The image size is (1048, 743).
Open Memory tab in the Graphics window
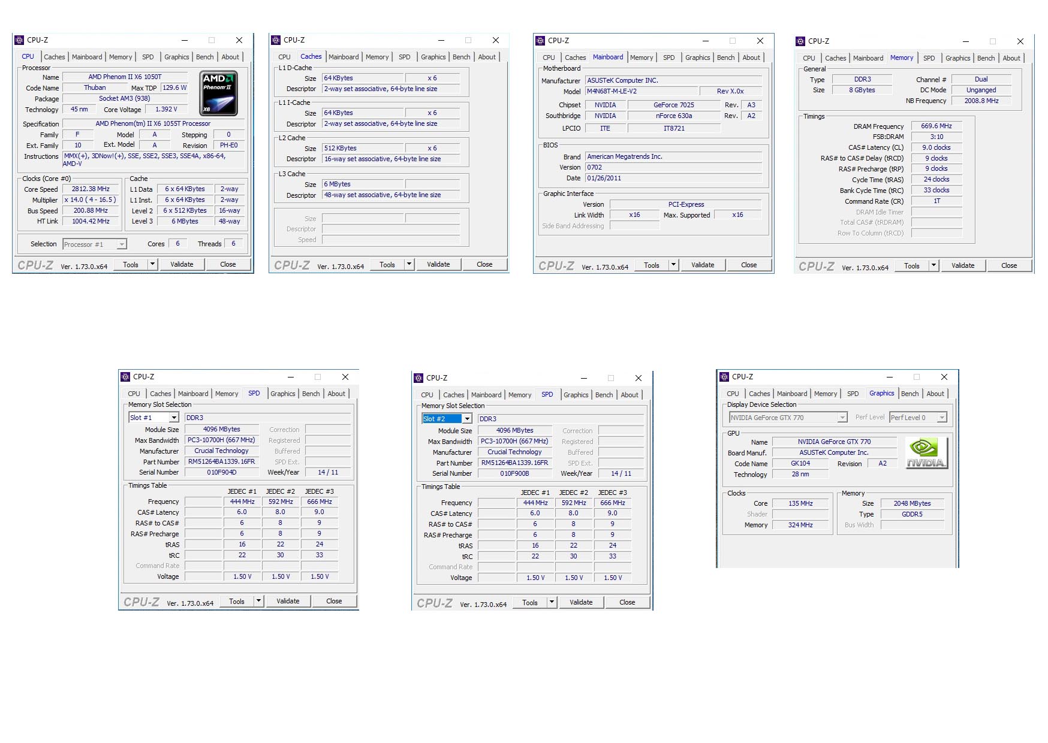pyautogui.click(x=826, y=394)
